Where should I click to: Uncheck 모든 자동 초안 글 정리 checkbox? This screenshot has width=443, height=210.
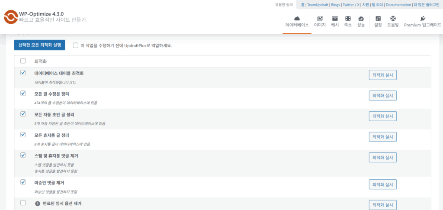point(23,114)
